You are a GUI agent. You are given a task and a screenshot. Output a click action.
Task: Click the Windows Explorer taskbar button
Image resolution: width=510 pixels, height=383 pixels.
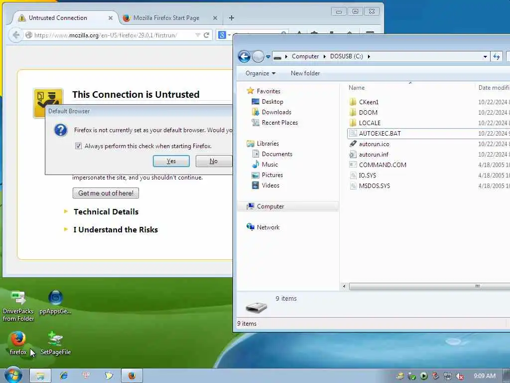click(40, 376)
